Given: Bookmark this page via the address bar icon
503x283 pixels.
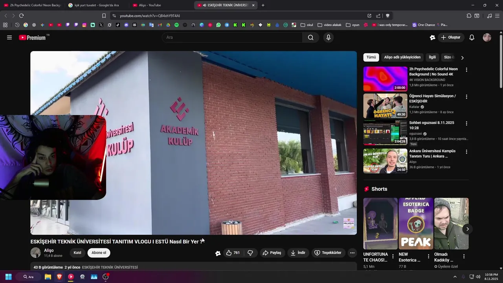Looking at the screenshot, I should (104, 16).
